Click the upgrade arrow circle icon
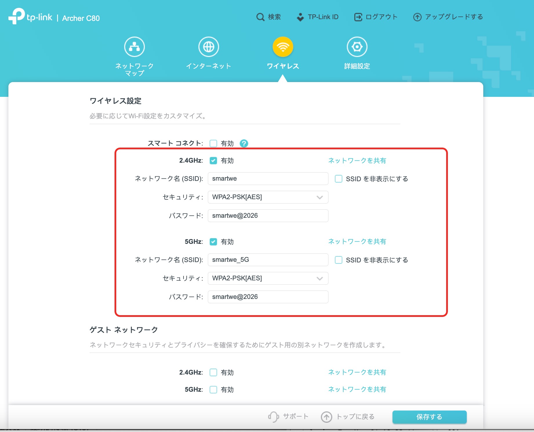Viewport: 534px width, 432px height. point(417,17)
